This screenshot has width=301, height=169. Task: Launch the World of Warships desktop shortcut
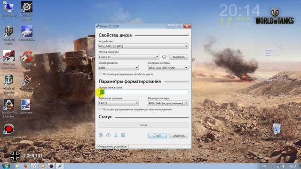coord(8,84)
